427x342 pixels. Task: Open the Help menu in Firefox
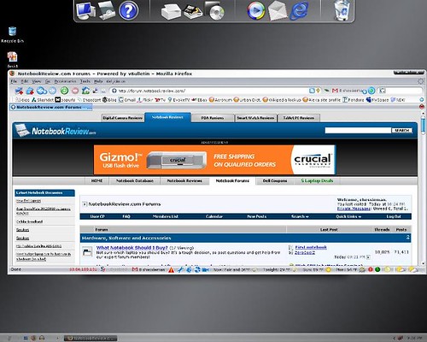click(98, 81)
